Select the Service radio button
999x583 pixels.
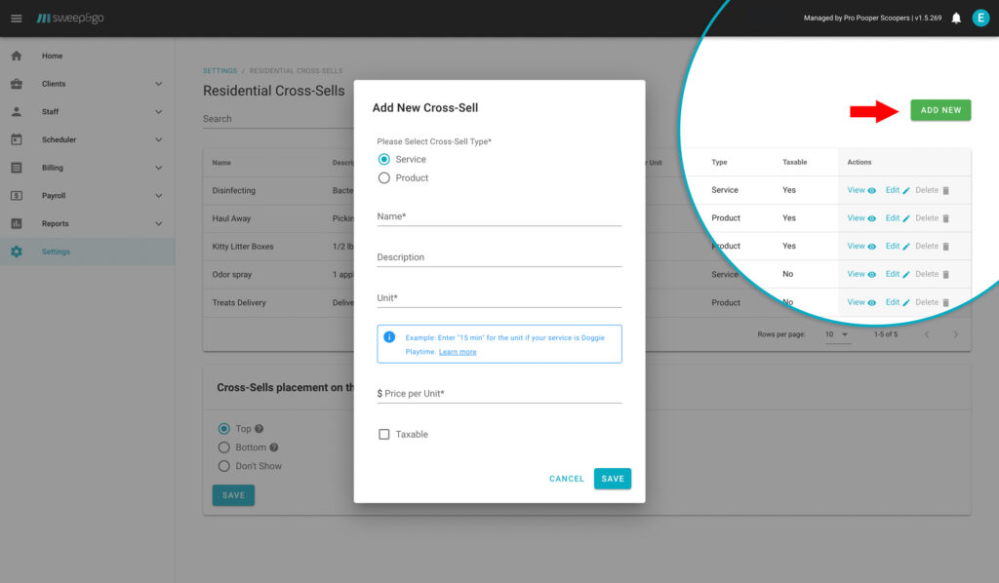(x=383, y=159)
